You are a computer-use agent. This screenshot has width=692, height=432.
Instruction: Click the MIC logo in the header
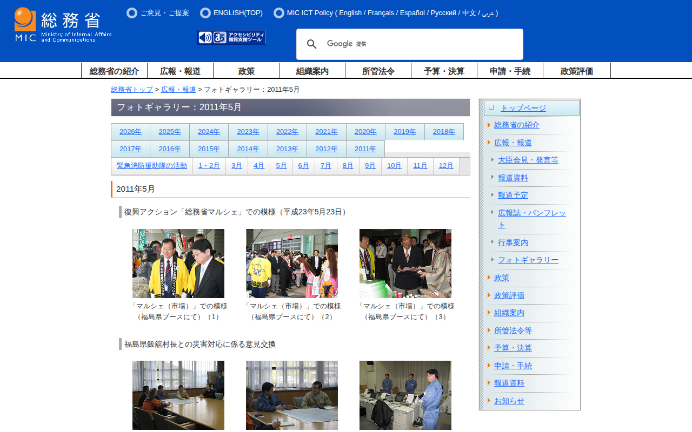click(x=63, y=25)
